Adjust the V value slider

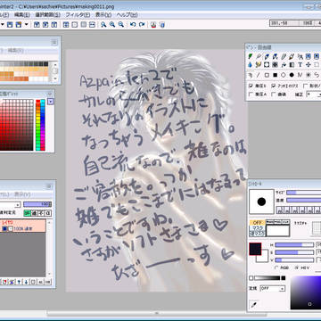294,260
